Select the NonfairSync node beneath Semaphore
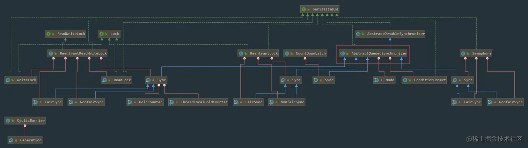The image size is (528, 148). tap(505, 102)
